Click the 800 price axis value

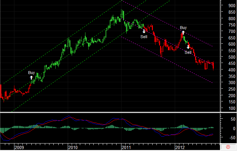(x=232, y=19)
